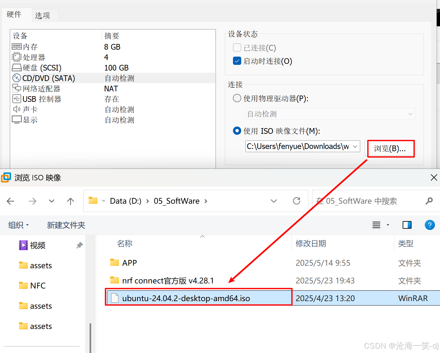The height and width of the screenshot is (353, 440).
Task: Select the 声卡 sound card icon
Action: 16,109
